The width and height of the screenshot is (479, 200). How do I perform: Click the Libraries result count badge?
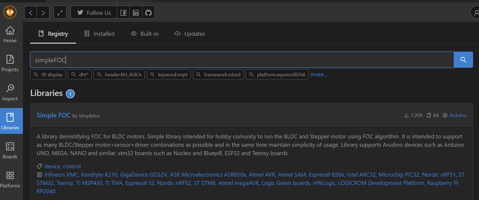click(x=70, y=94)
